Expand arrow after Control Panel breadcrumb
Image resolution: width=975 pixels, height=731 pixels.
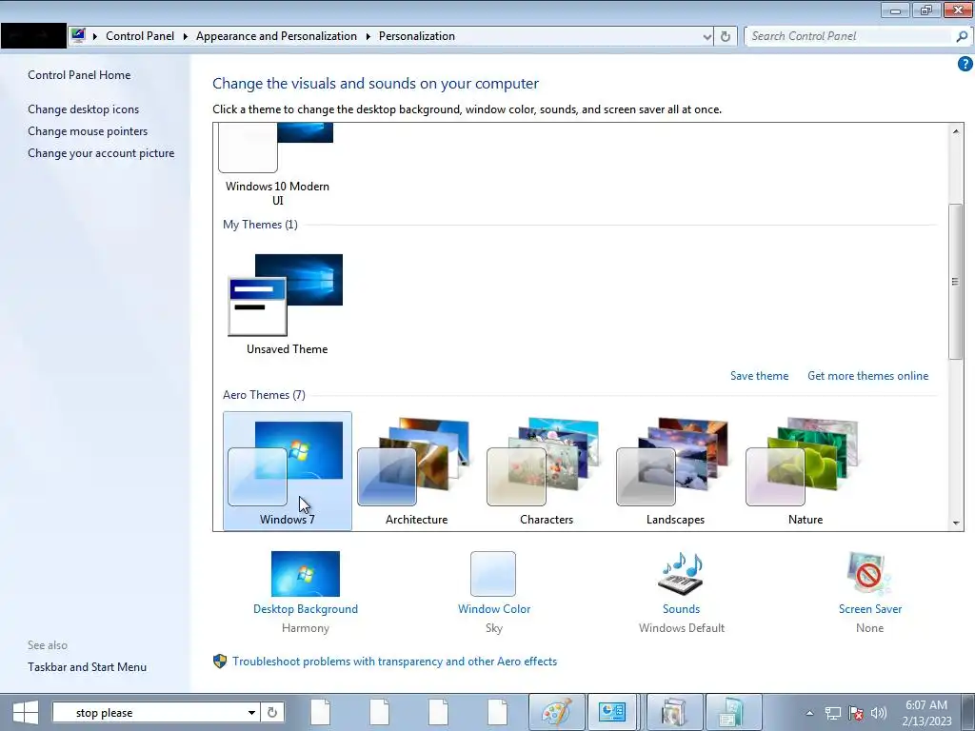pyautogui.click(x=185, y=37)
